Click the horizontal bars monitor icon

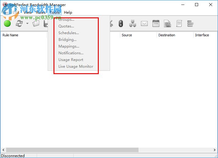tap(190, 23)
